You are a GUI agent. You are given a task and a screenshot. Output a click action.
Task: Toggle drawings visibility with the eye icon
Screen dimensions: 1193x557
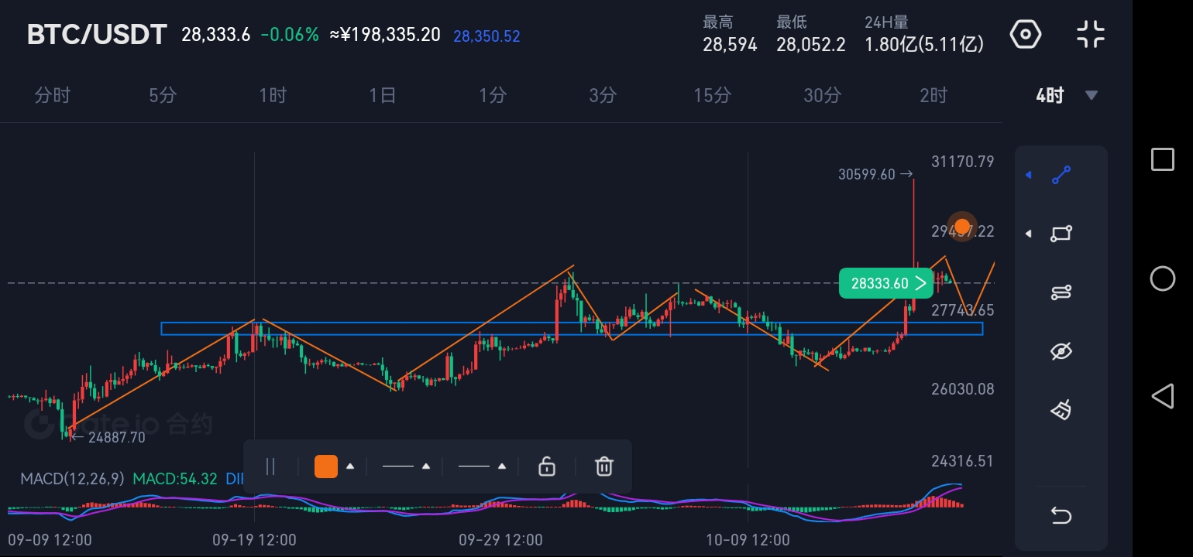pyautogui.click(x=1061, y=351)
